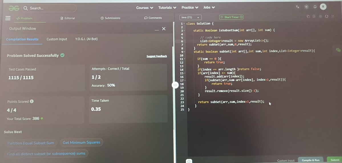342x163 pixels.
Task: Open the Submissions tab
Action: coord(110,18)
